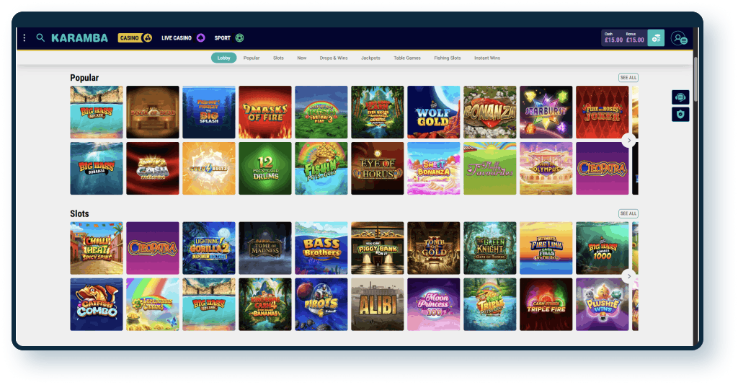
Task: Open 12 Pots of Gold Drums
Action: pyautogui.click(x=265, y=169)
